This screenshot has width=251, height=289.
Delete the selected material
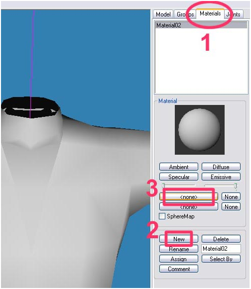pos(221,239)
